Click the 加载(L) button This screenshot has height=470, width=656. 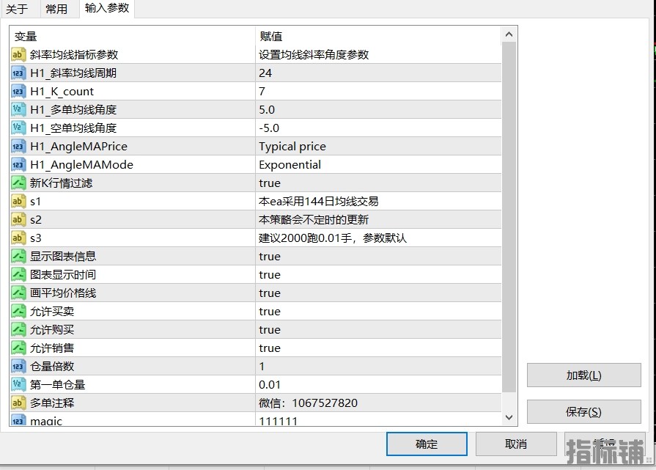click(583, 375)
